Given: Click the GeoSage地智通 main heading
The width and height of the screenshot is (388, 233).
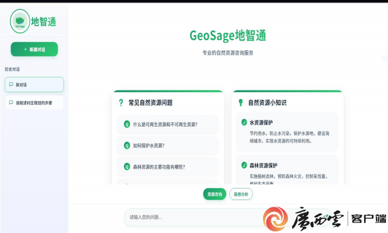Looking at the screenshot, I should [x=228, y=36].
